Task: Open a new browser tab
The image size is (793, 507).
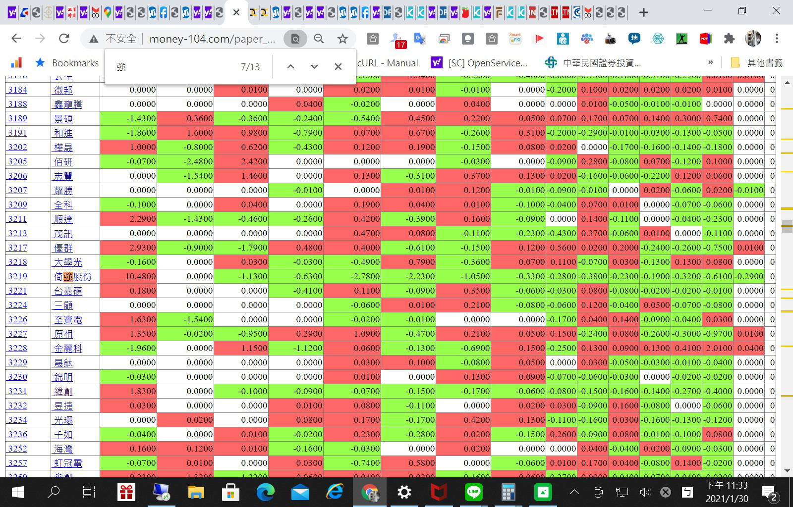Action: (x=643, y=12)
